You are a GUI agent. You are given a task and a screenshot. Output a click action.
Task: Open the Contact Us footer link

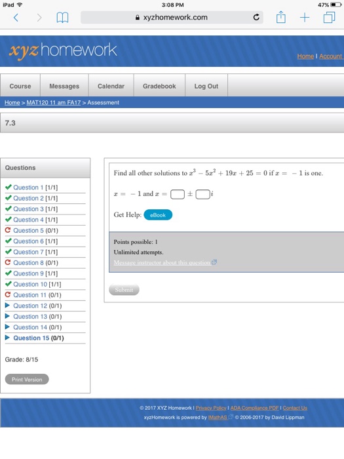coord(295,408)
